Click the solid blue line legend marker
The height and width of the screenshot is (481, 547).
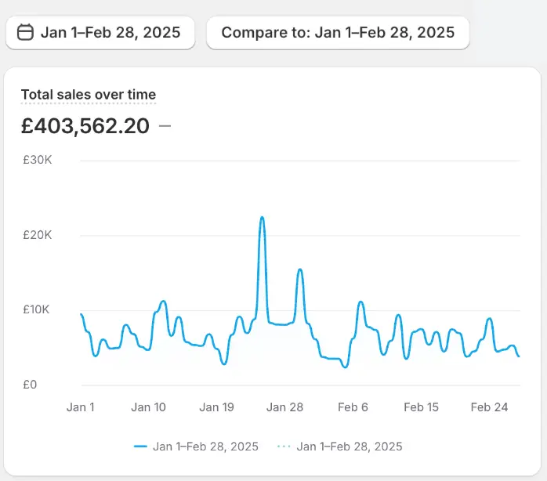[141, 447]
